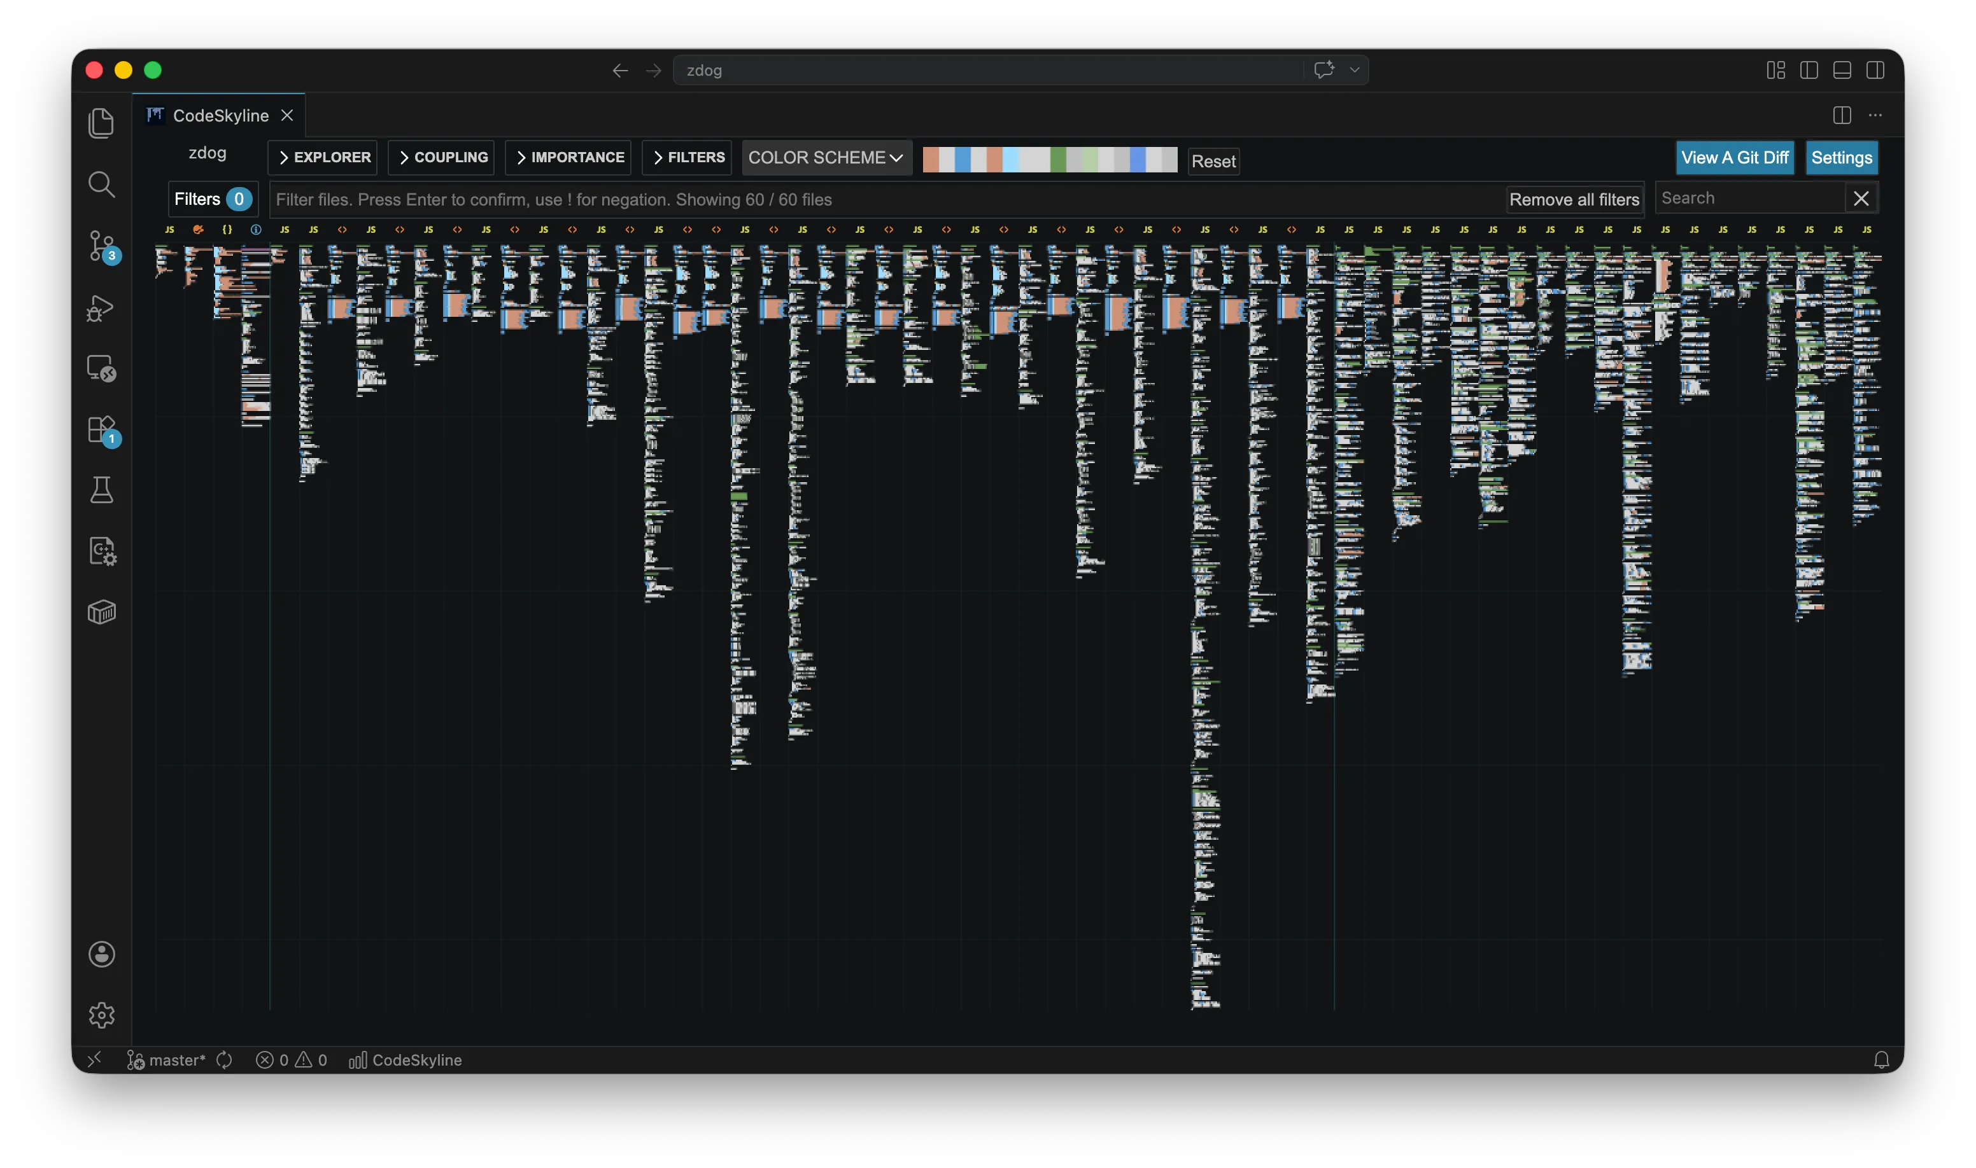The height and width of the screenshot is (1168, 1976).
Task: Select the CodeSkyline editor tab
Action: [x=219, y=116]
